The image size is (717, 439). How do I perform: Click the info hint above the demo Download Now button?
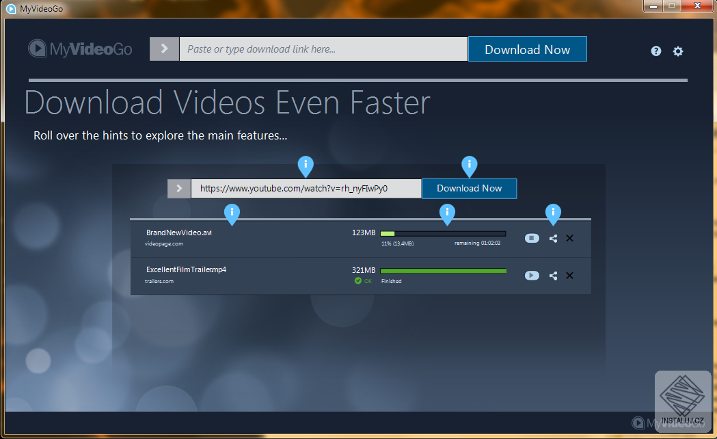point(469,165)
